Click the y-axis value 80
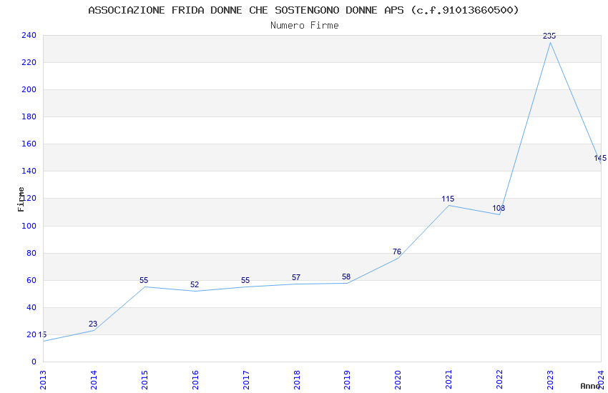The width and height of the screenshot is (608, 393). click(31, 253)
